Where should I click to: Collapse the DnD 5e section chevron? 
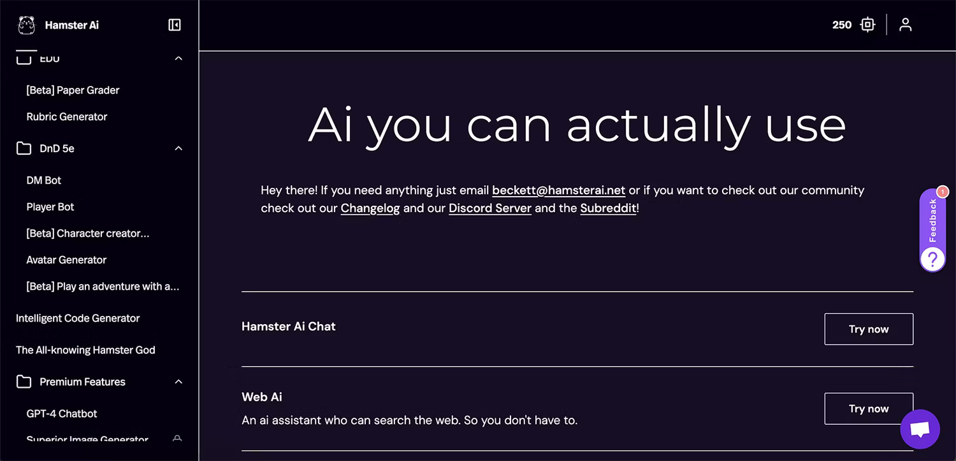click(x=178, y=148)
